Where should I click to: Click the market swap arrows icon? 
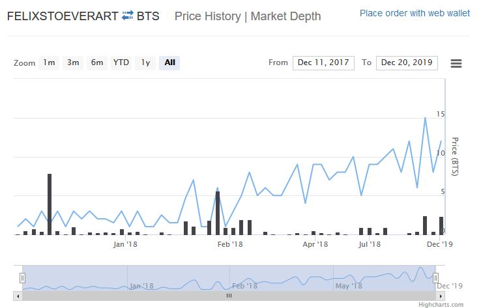(x=127, y=16)
